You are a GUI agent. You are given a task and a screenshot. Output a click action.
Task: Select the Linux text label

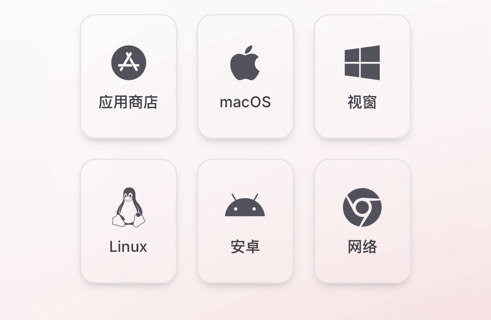(128, 247)
